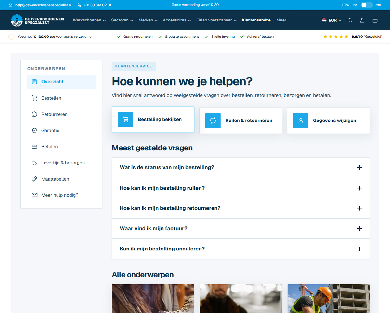
Task: Click the KLANTENSERVICE label badge
Action: pyautogui.click(x=134, y=66)
